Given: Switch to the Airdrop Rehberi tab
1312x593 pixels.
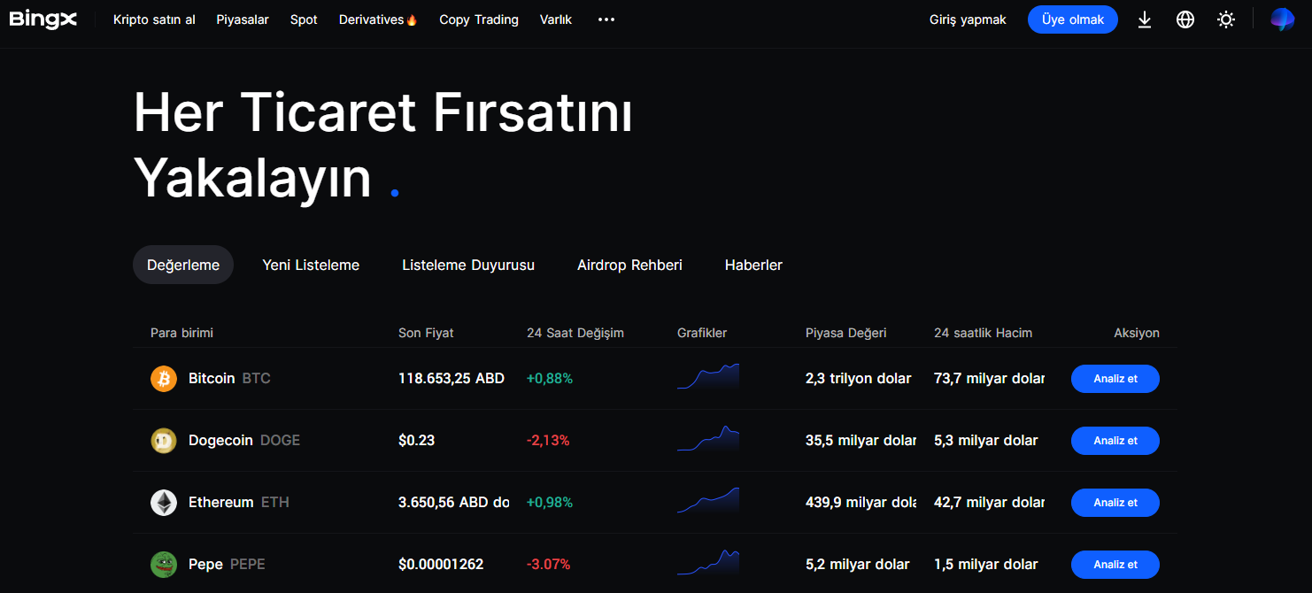Looking at the screenshot, I should pyautogui.click(x=629, y=265).
